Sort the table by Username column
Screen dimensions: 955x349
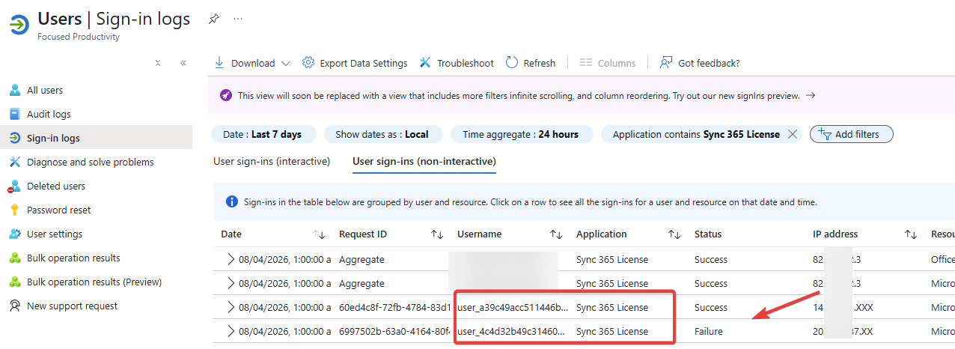556,234
